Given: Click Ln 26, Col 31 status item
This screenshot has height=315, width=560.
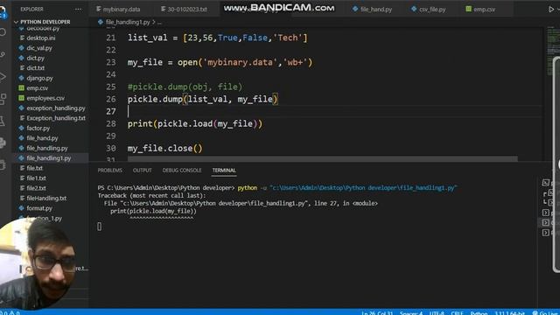Looking at the screenshot, I should (x=377, y=313).
